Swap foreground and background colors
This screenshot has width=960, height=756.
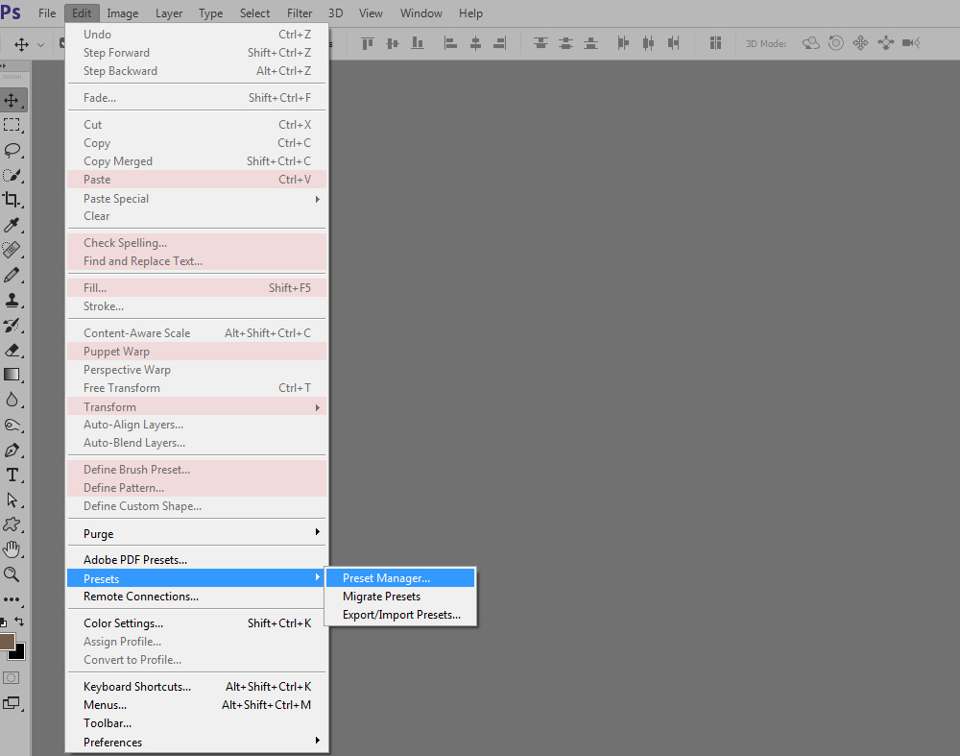[19, 622]
